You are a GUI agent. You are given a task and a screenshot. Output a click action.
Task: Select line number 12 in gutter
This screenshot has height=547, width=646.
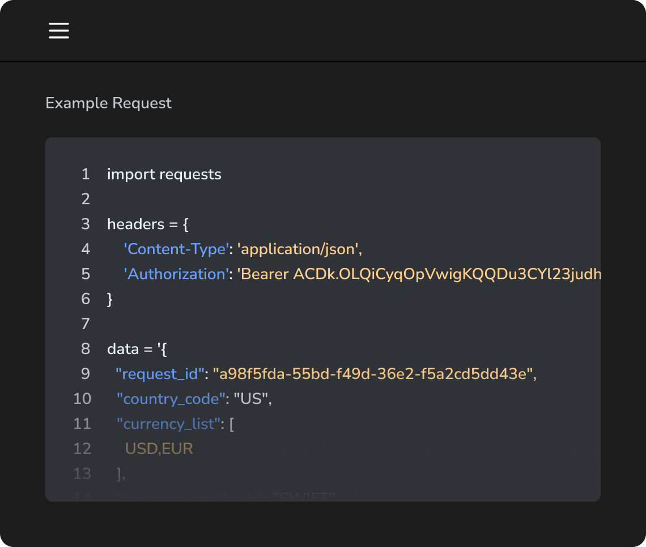pyautogui.click(x=82, y=449)
